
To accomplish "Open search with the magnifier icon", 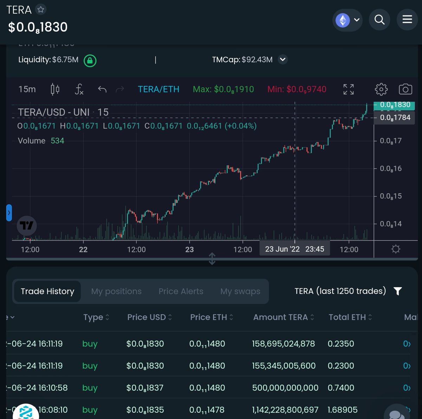I will click(379, 19).
